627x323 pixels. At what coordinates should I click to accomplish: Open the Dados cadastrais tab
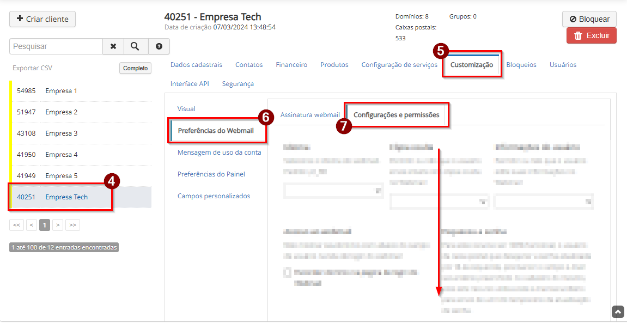point(196,65)
